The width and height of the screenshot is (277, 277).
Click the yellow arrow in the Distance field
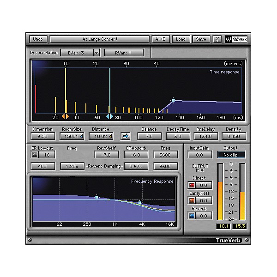(x=111, y=136)
